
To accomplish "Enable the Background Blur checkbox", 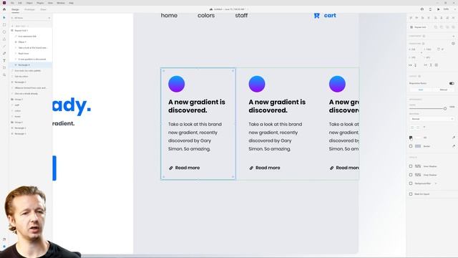I will (x=411, y=183).
